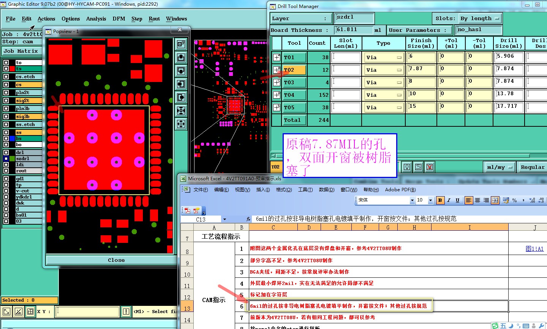
Task: Click the lightbulb highlight icon in Drill Tool Manager
Action: [407, 167]
